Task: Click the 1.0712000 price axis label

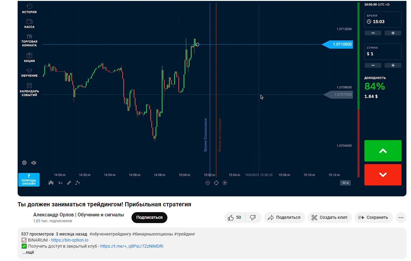Action: (344, 29)
